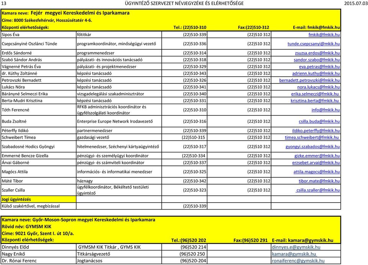
Task: Click the name Szabadosné Hodics Gyöngyi
Action: [x=28, y=147]
